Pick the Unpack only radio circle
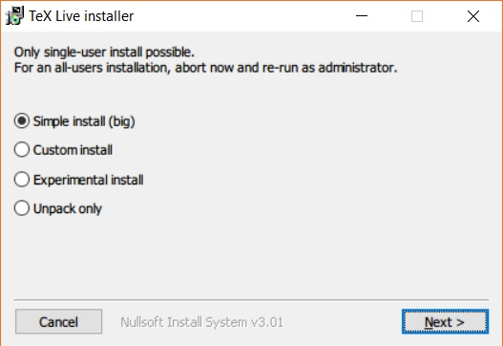This screenshot has height=346, width=503. [22, 208]
